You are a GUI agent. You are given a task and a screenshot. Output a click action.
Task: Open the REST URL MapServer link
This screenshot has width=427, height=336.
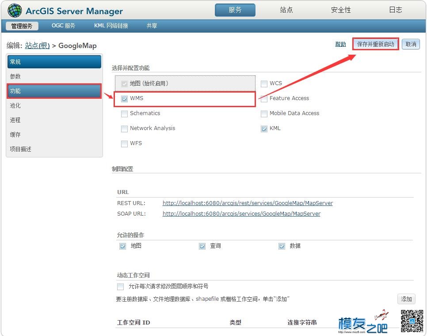pyautogui.click(x=248, y=203)
